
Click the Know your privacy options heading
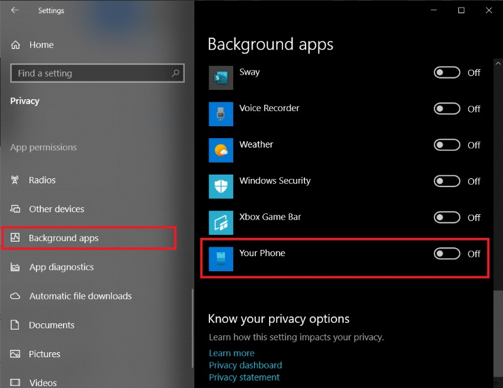pos(279,319)
